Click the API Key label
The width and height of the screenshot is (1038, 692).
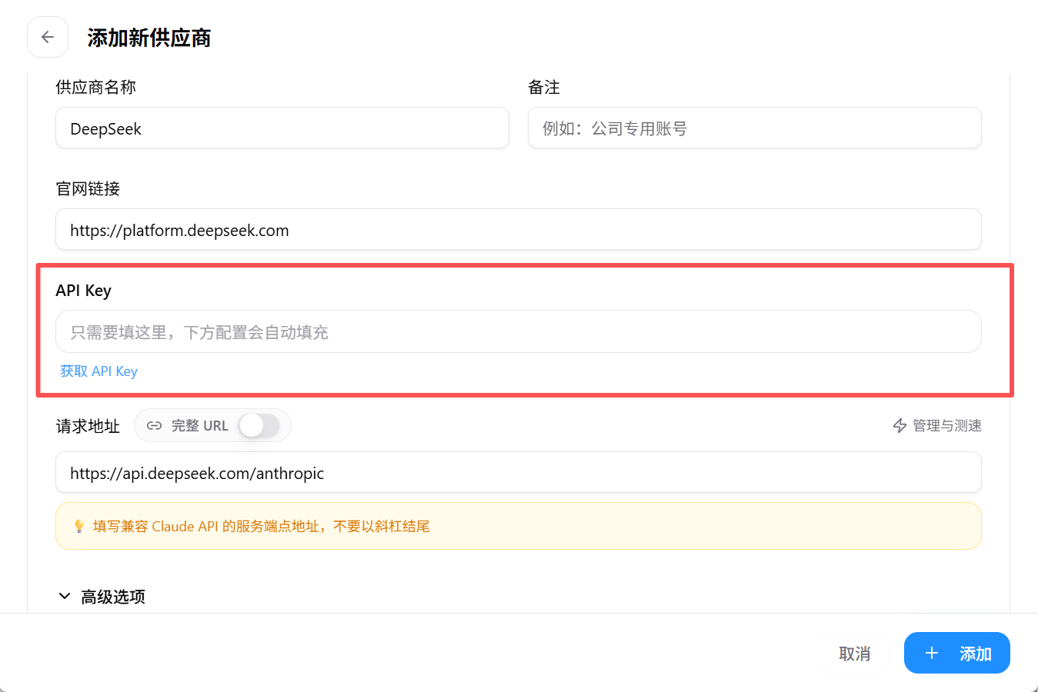pyautogui.click(x=83, y=291)
